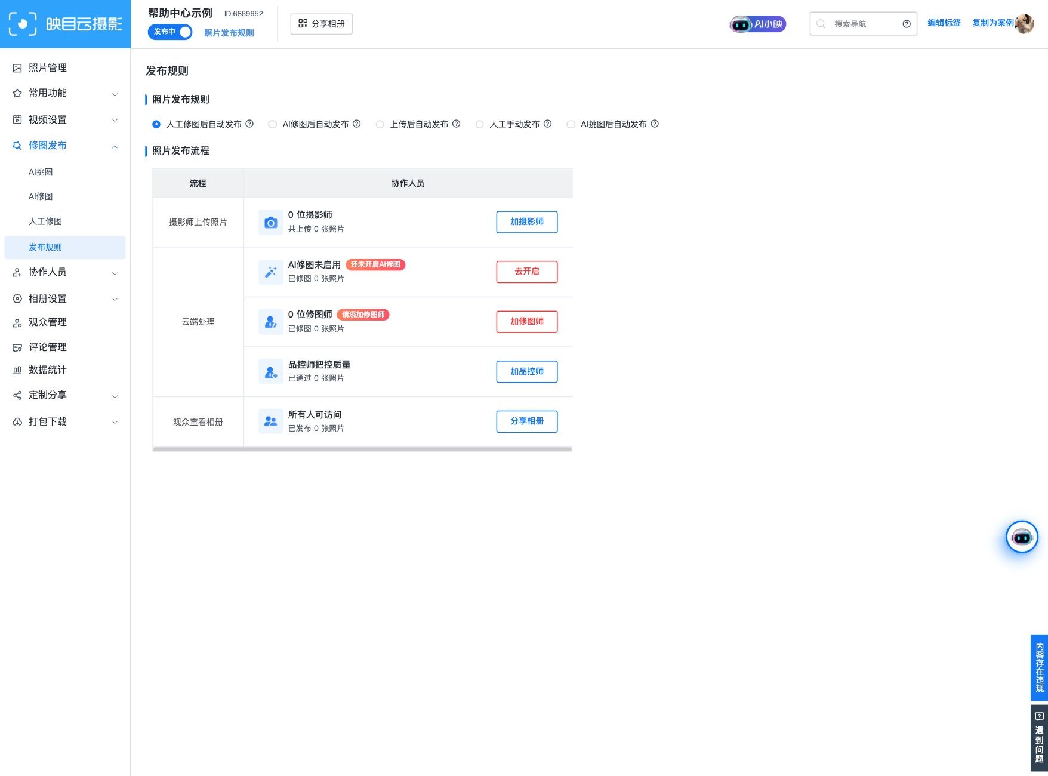This screenshot has height=776, width=1048.
Task: Expand the 定制分享 menu
Action: point(65,395)
